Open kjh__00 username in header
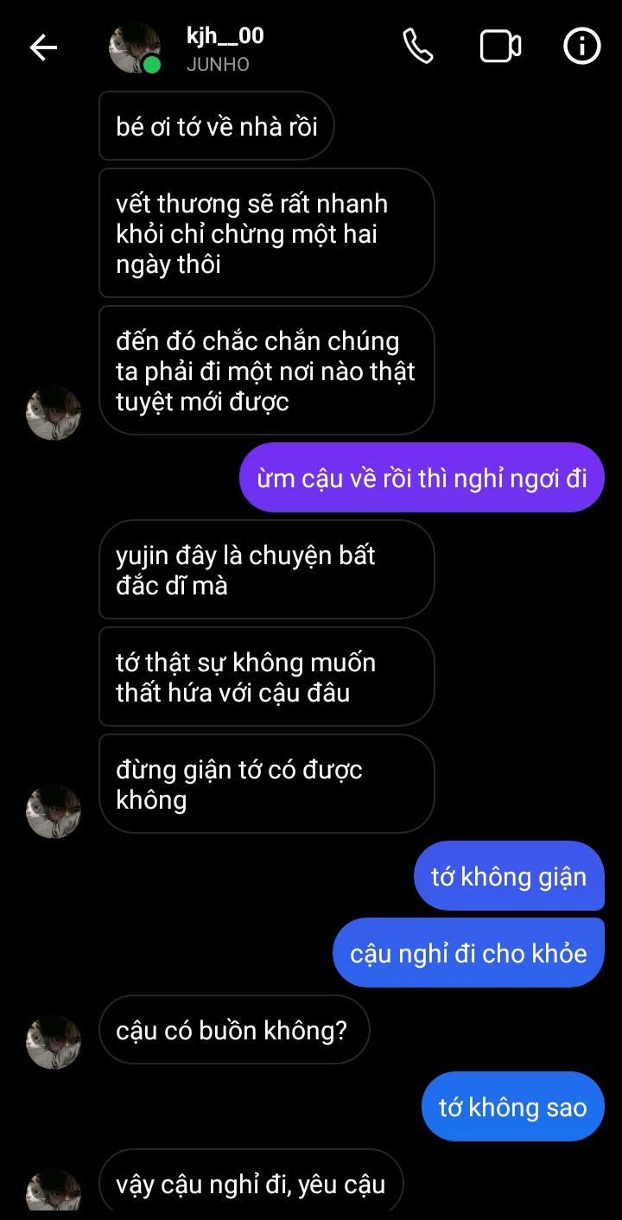This screenshot has width=622, height=1220. point(225,35)
